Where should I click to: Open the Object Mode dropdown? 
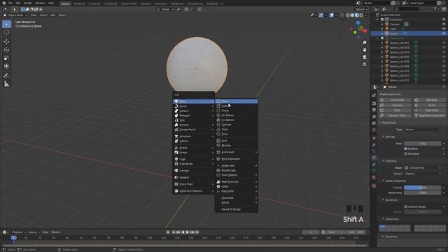click(15, 15)
